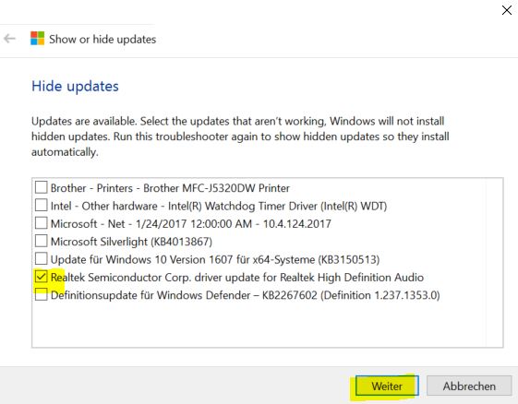Check the Brother MFC-J5320DW Printer update
The width and height of the screenshot is (518, 404).
click(41, 187)
